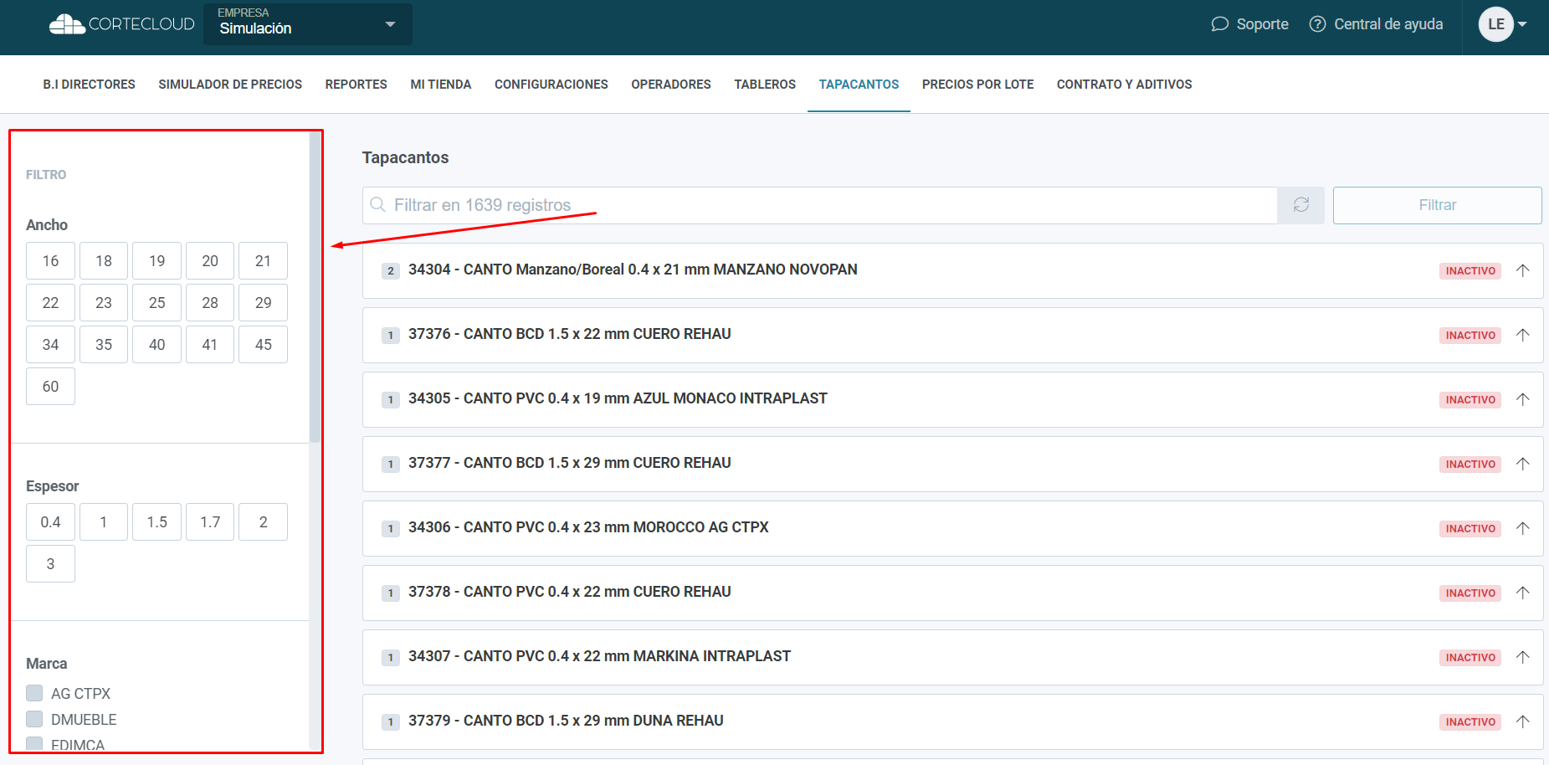Click the filter panel scrollbar
Screen dimensions: 1549x765
click(x=315, y=287)
